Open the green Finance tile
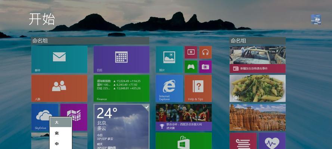This screenshot has width=332, height=149. pyautogui.click(x=121, y=88)
